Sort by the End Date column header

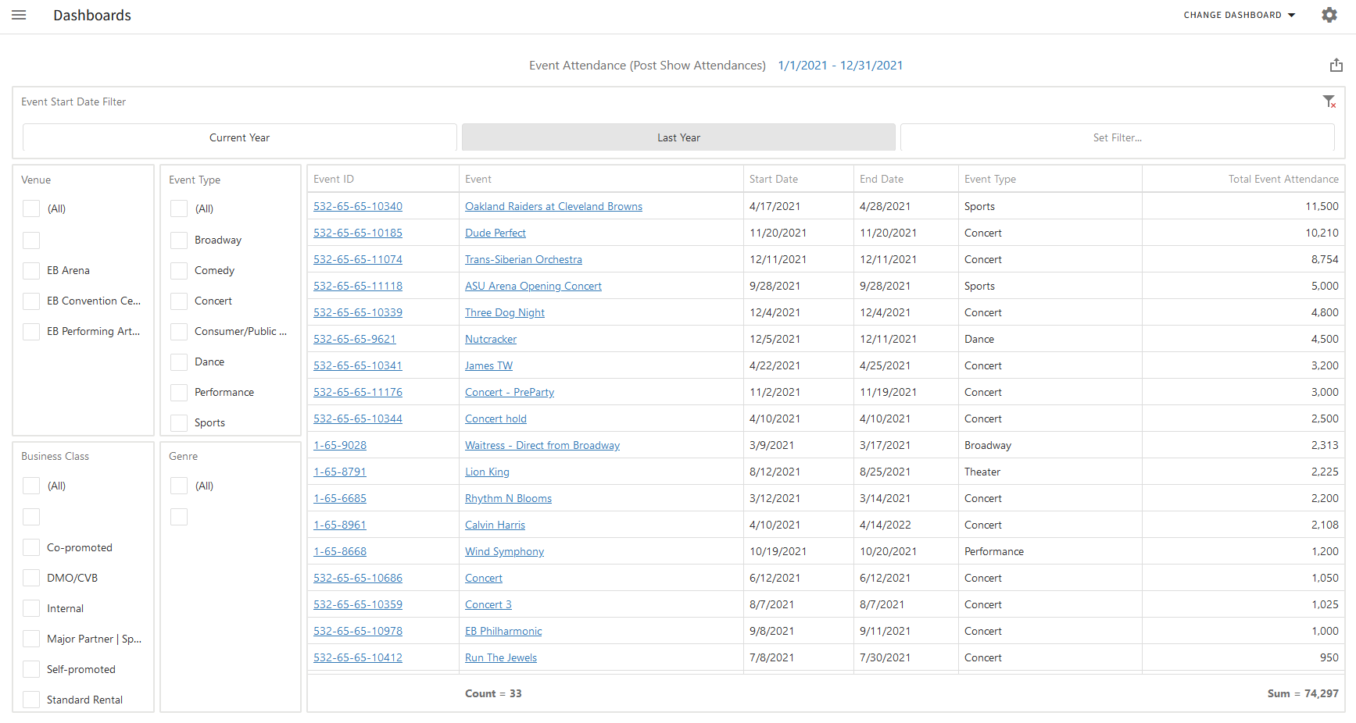pyautogui.click(x=906, y=179)
